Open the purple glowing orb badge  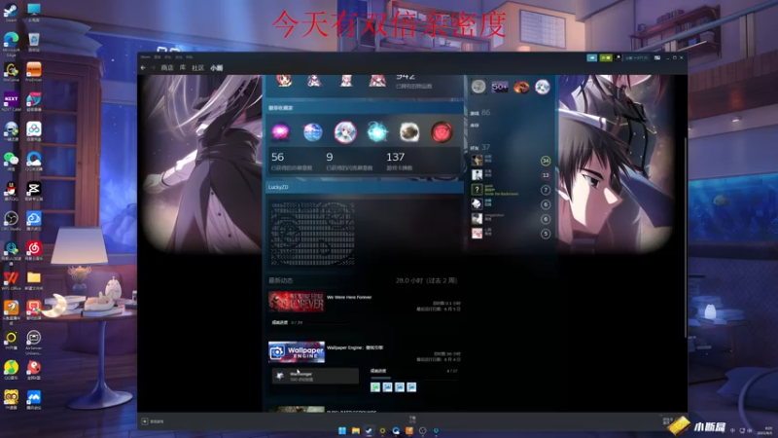click(280, 132)
